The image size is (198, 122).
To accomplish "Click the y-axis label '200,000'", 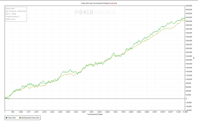I will 189,60.
